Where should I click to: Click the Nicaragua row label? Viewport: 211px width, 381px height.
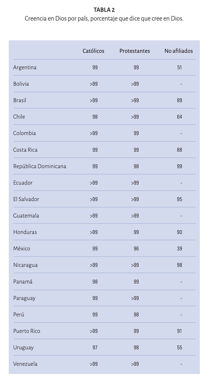pyautogui.click(x=25, y=265)
